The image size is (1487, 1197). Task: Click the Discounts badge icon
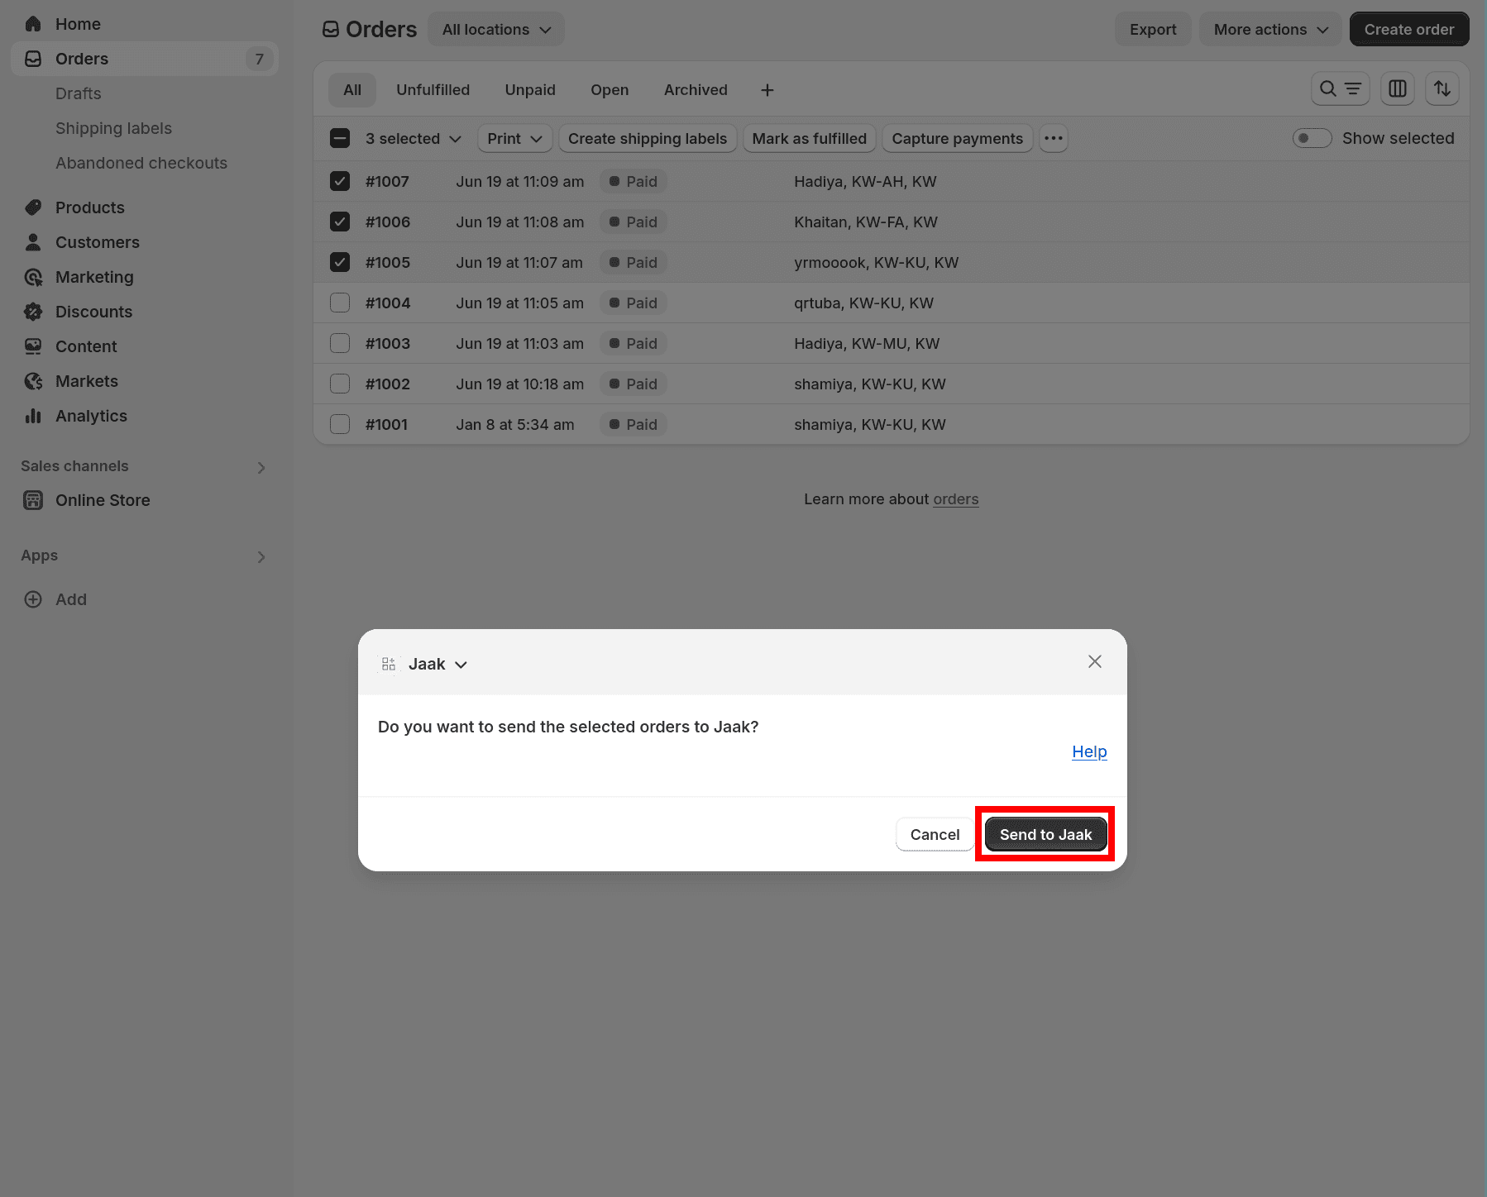click(33, 312)
